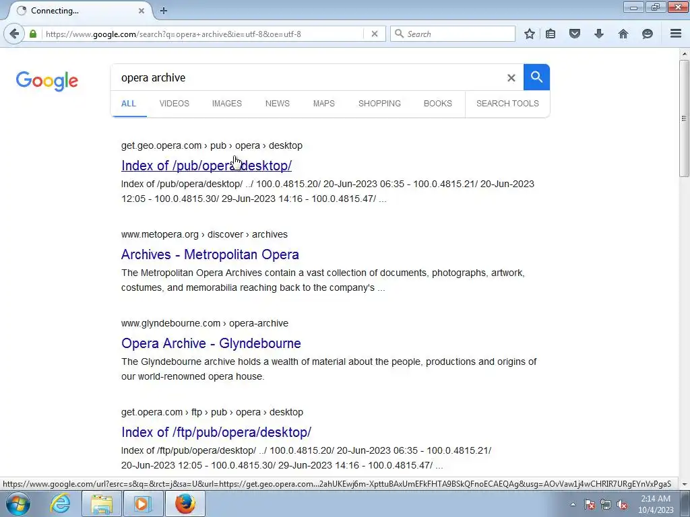Screen dimensions: 690x517
Task: Stop page loading with the address bar X
Action: [375, 34]
